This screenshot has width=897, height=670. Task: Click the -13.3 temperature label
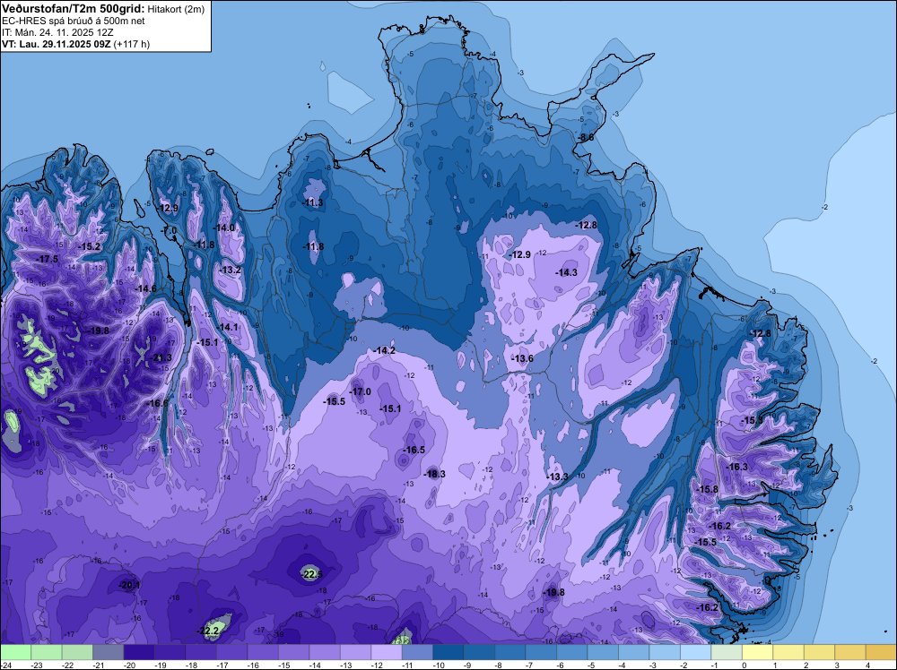pyautogui.click(x=557, y=477)
